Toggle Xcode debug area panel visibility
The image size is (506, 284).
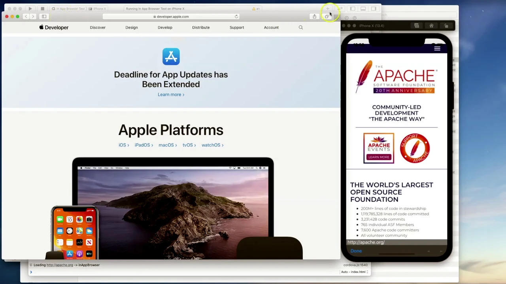[x=363, y=9]
